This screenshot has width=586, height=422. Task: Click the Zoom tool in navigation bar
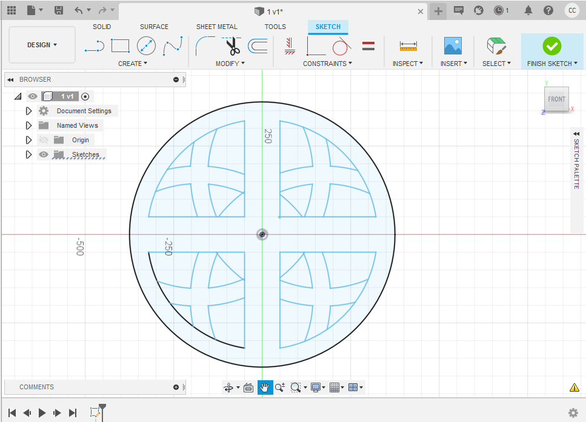pos(280,387)
